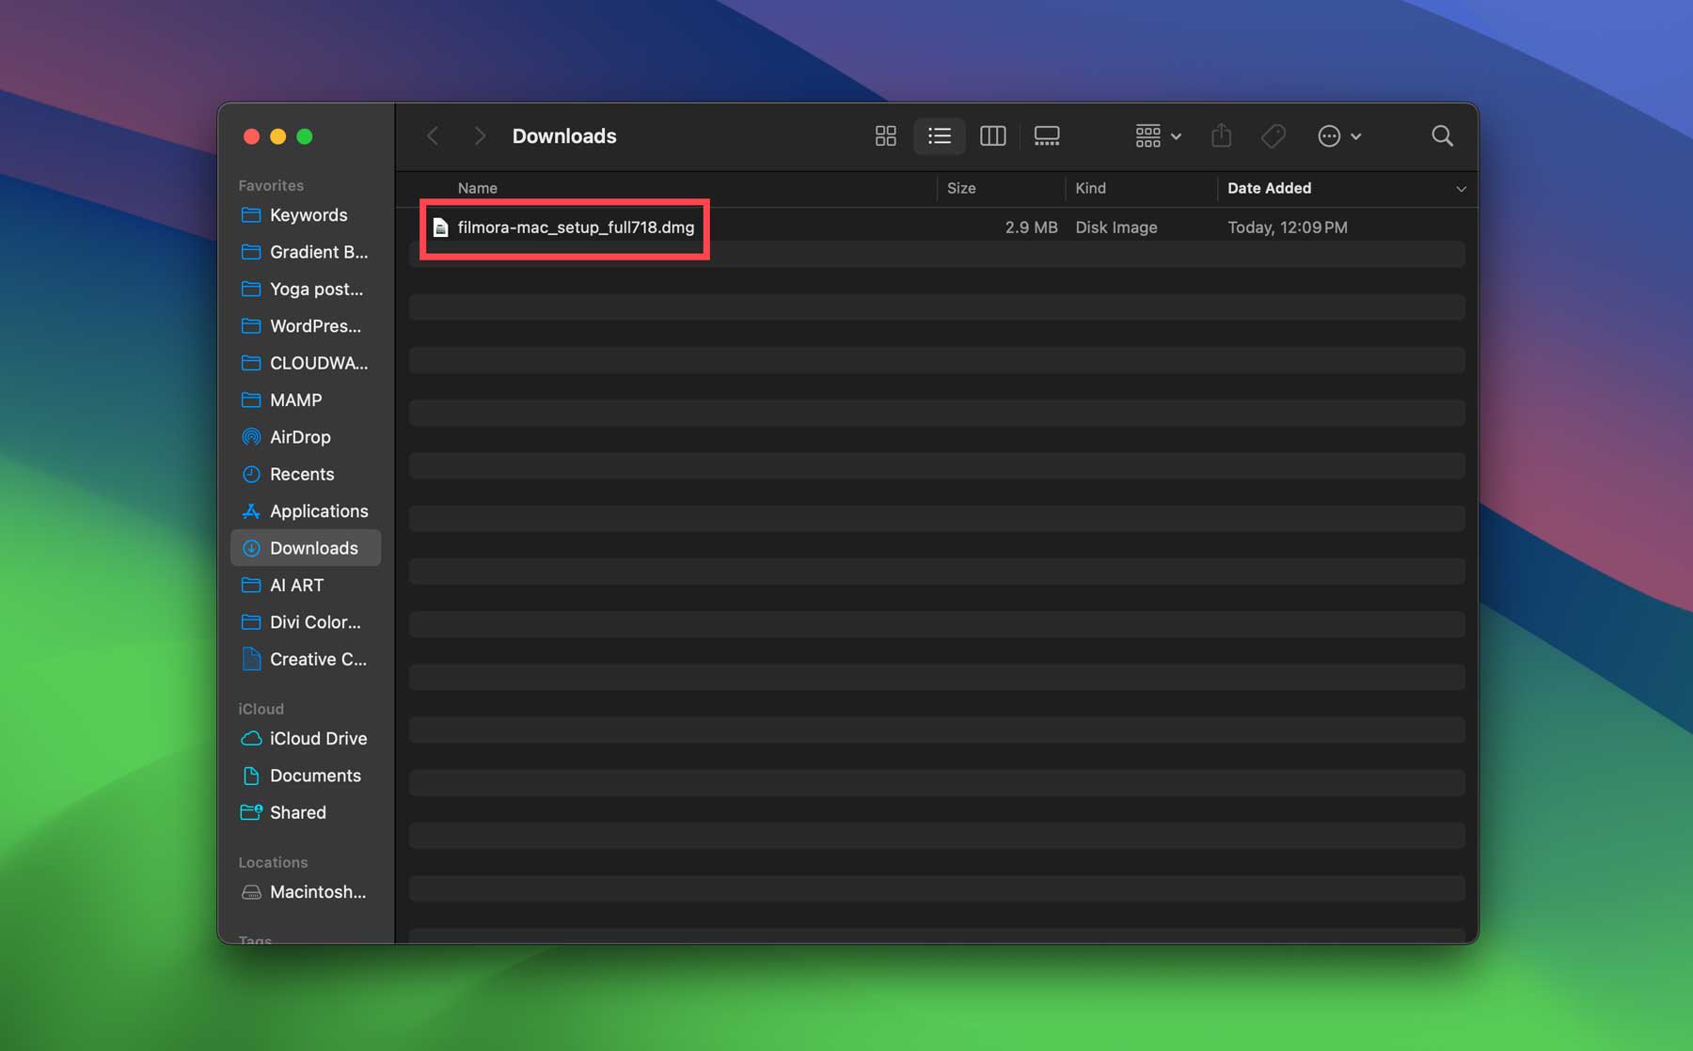Open Documents under iCloud
The height and width of the screenshot is (1051, 1693).
(306, 776)
